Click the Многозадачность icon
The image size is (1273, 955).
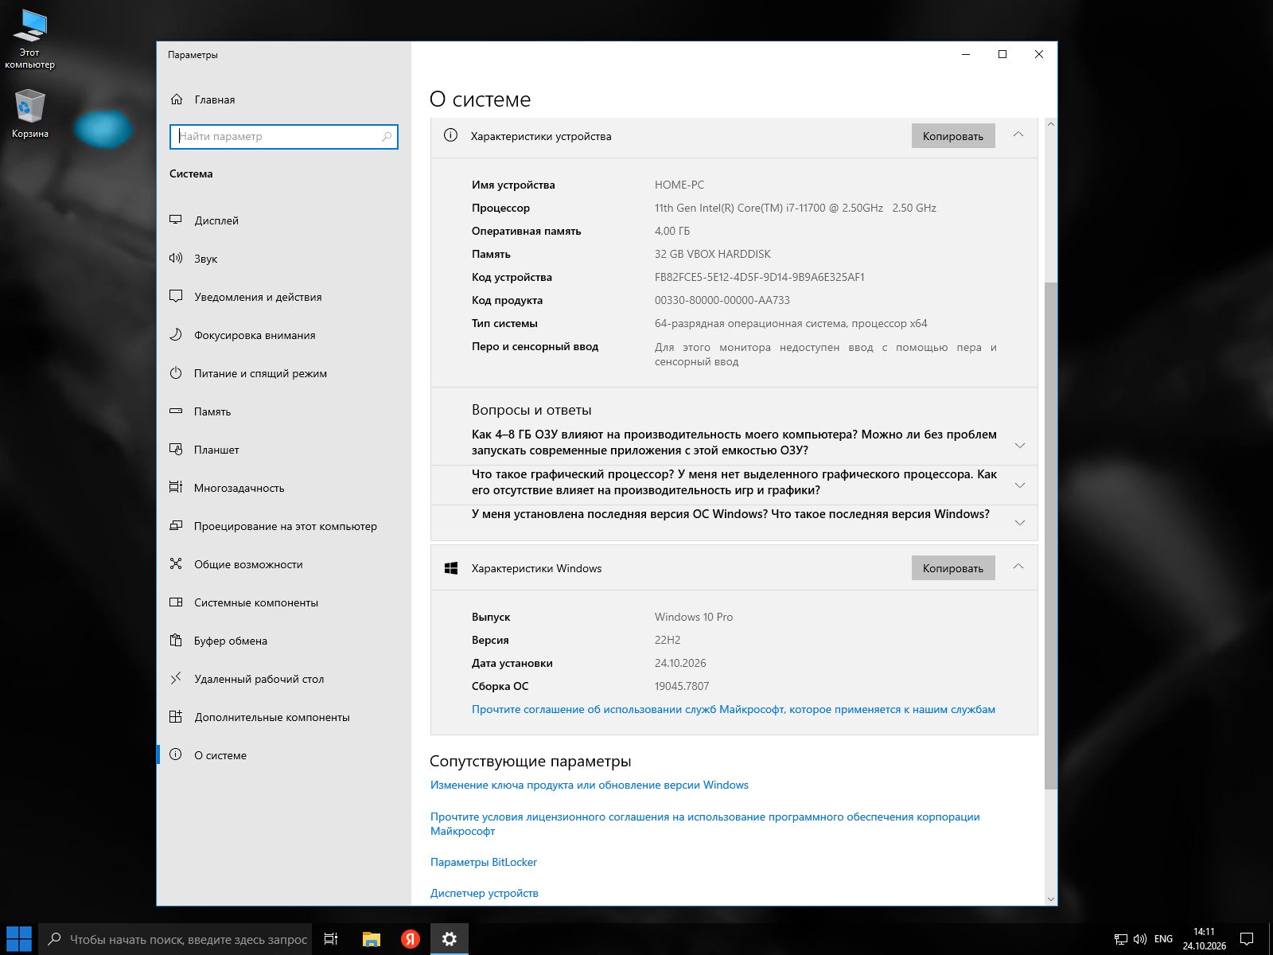coord(176,487)
